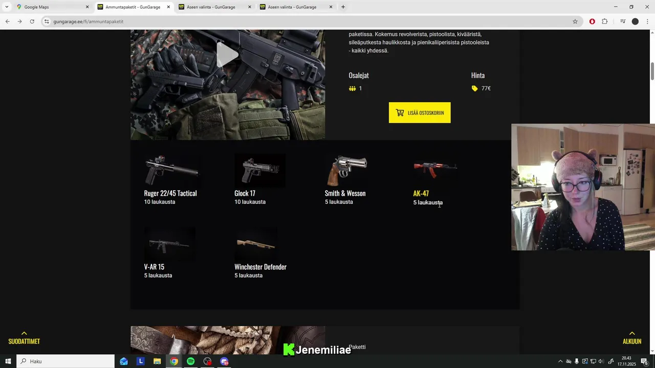This screenshot has height=368, width=655.
Task: Open the AK-47 title link
Action: coord(421,193)
